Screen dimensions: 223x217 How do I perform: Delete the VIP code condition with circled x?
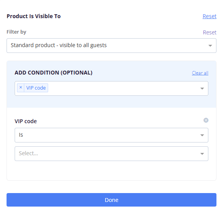click(206, 120)
